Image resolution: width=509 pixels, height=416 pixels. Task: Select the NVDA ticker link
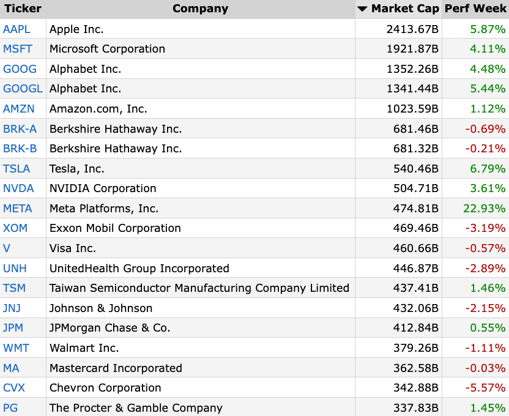pyautogui.click(x=18, y=188)
